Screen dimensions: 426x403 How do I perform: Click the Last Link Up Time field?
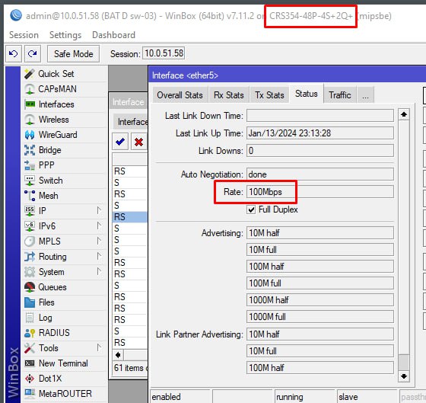[320, 133]
